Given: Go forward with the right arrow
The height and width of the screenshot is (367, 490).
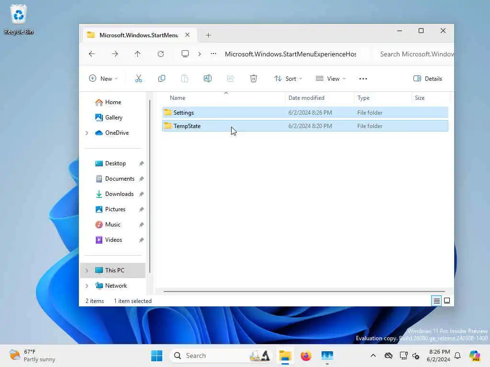Looking at the screenshot, I should (115, 54).
